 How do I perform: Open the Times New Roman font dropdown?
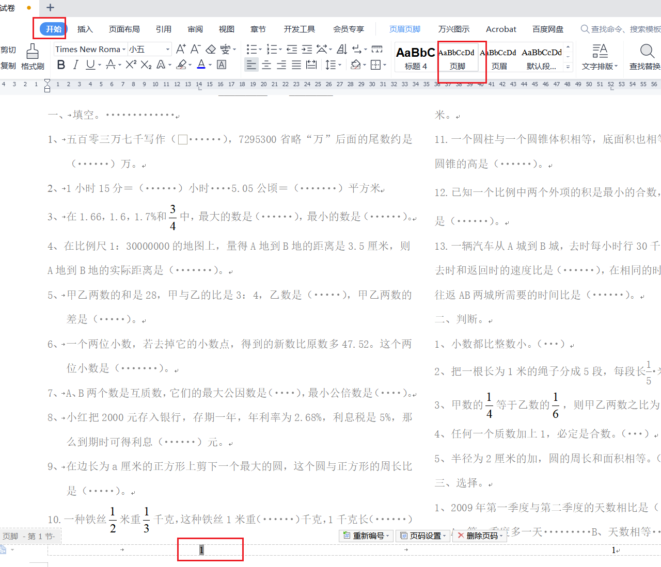pyautogui.click(x=90, y=49)
